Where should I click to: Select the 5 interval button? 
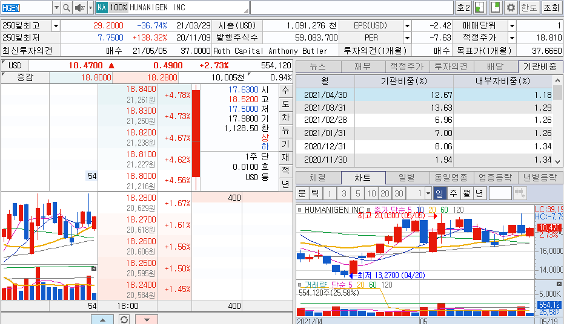pyautogui.click(x=357, y=194)
